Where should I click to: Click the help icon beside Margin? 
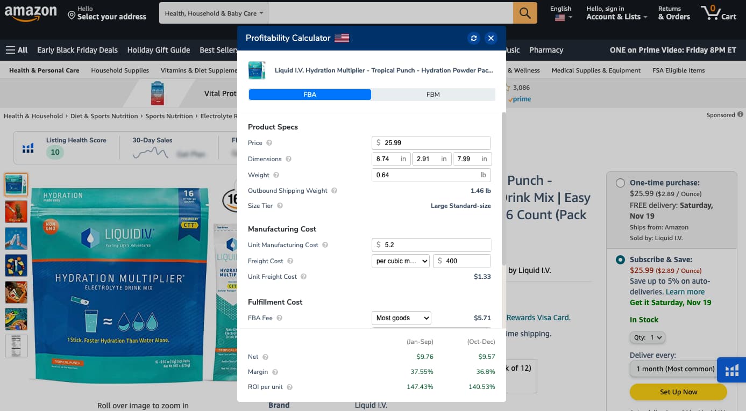[x=275, y=372]
